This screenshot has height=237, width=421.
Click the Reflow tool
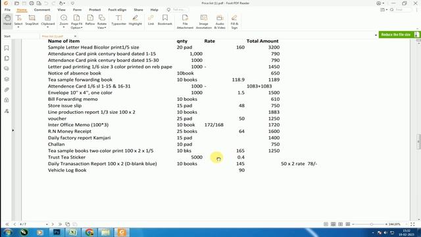pyautogui.click(x=90, y=20)
